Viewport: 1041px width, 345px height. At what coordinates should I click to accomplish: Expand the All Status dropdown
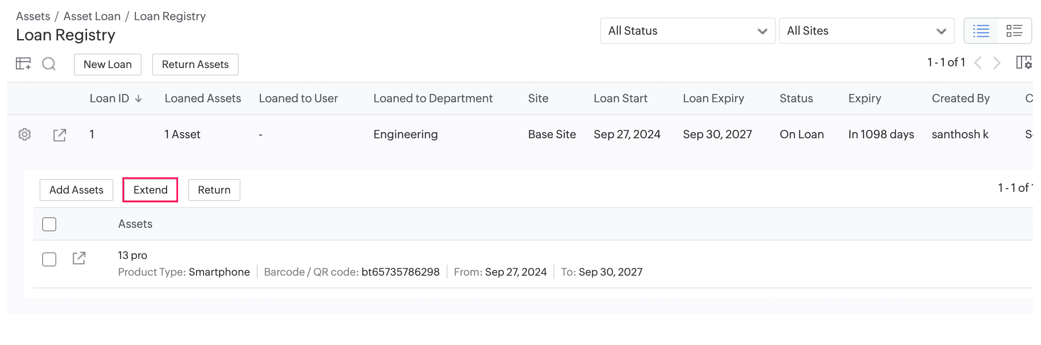tap(687, 31)
